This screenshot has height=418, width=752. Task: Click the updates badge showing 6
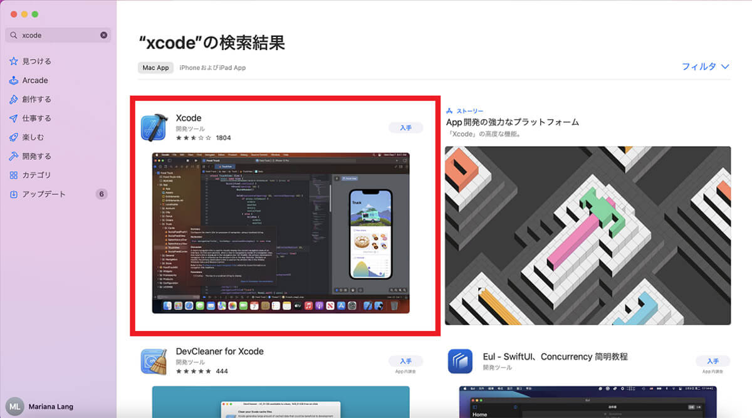(102, 194)
